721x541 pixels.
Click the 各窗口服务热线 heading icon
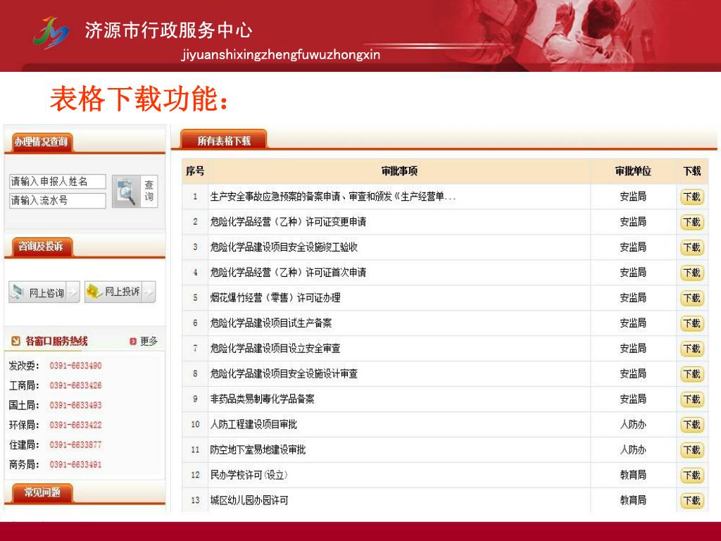(x=15, y=341)
